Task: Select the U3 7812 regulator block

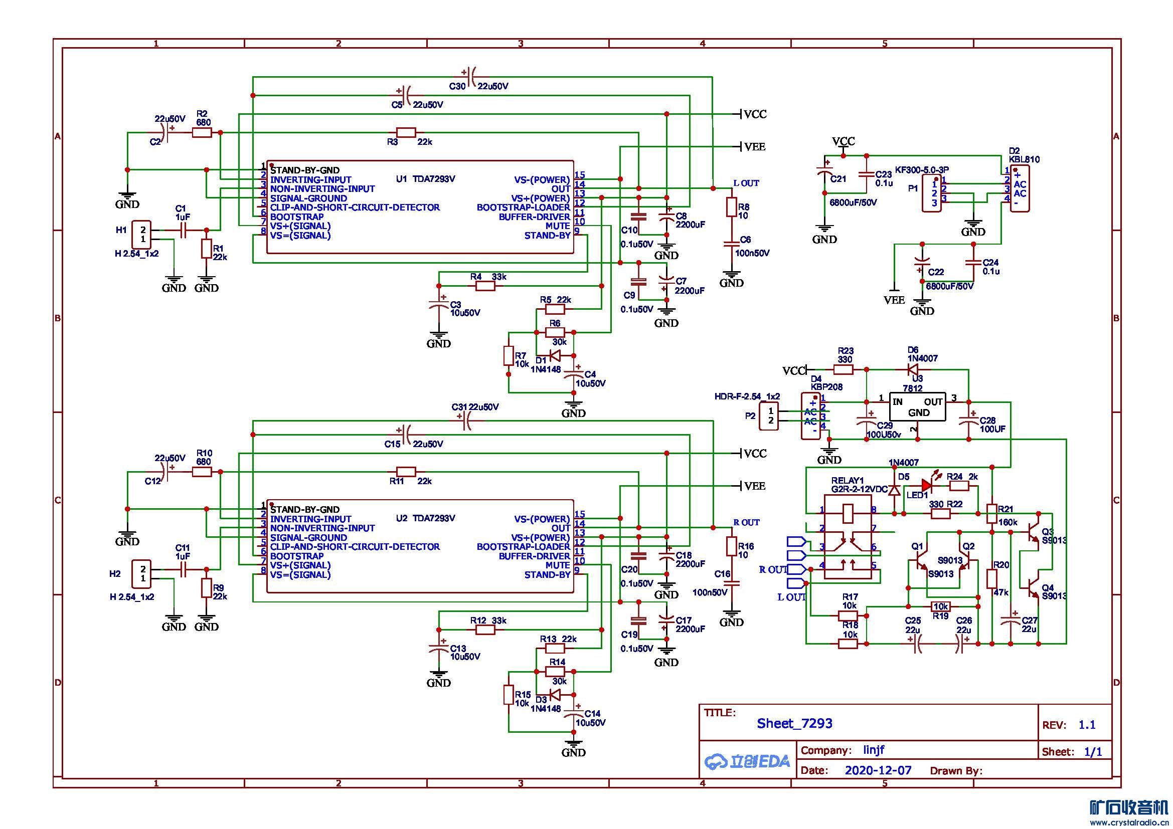Action: click(918, 407)
